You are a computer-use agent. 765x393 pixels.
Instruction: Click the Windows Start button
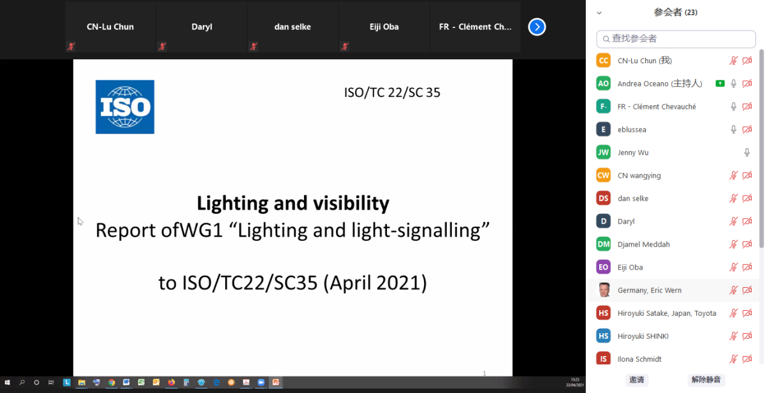[8, 382]
